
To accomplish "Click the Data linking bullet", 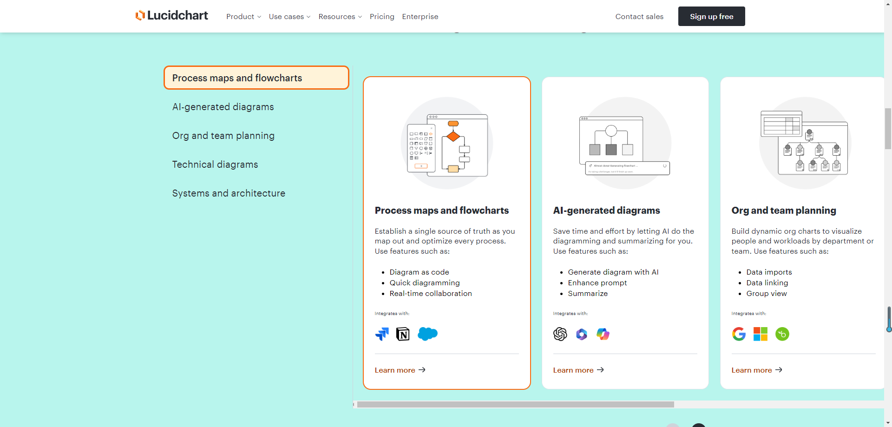I will tap(767, 283).
